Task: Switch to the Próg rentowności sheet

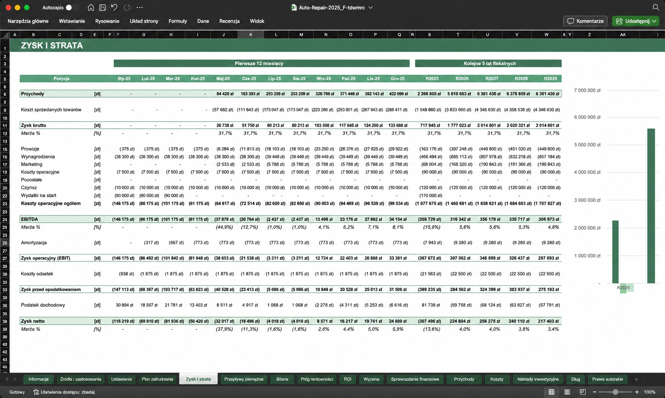Action: click(x=317, y=379)
